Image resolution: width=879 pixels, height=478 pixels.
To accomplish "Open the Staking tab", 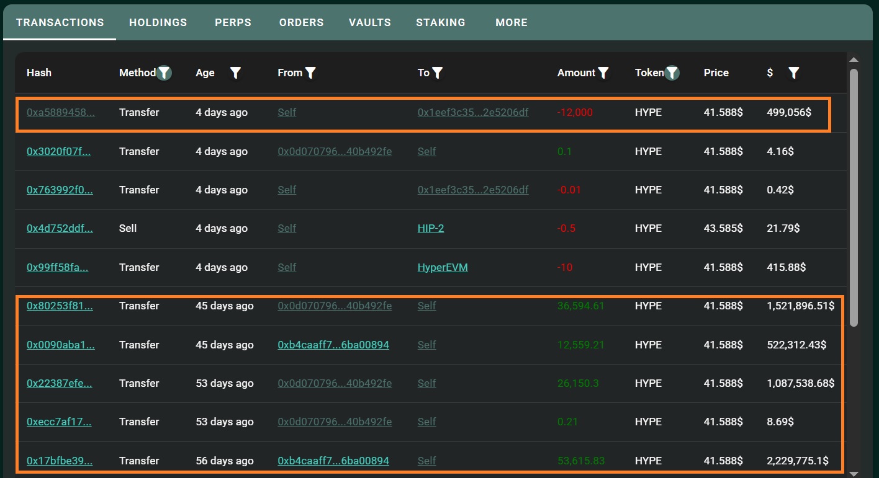I will tap(441, 22).
